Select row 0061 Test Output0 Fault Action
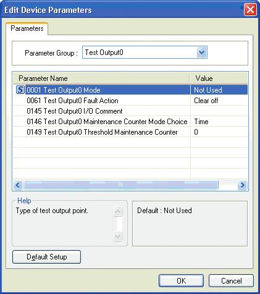Screen dimensions: 260x294 (x=130, y=101)
